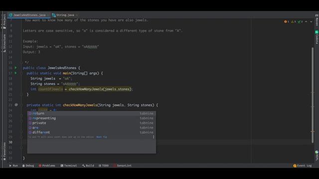Click the editor vertical scrollbar thumb
319x179 pixels.
313,95
